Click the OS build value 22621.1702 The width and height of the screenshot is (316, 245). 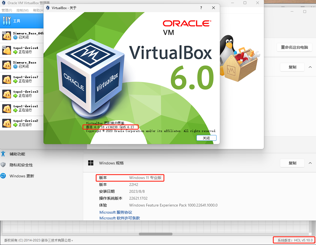[138, 198]
